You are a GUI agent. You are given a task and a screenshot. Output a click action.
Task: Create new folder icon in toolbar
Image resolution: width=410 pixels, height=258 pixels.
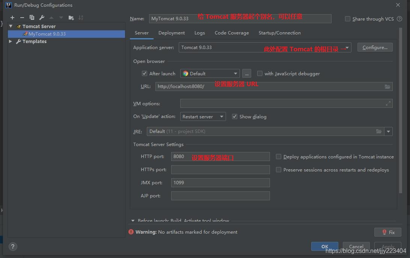tap(71, 18)
